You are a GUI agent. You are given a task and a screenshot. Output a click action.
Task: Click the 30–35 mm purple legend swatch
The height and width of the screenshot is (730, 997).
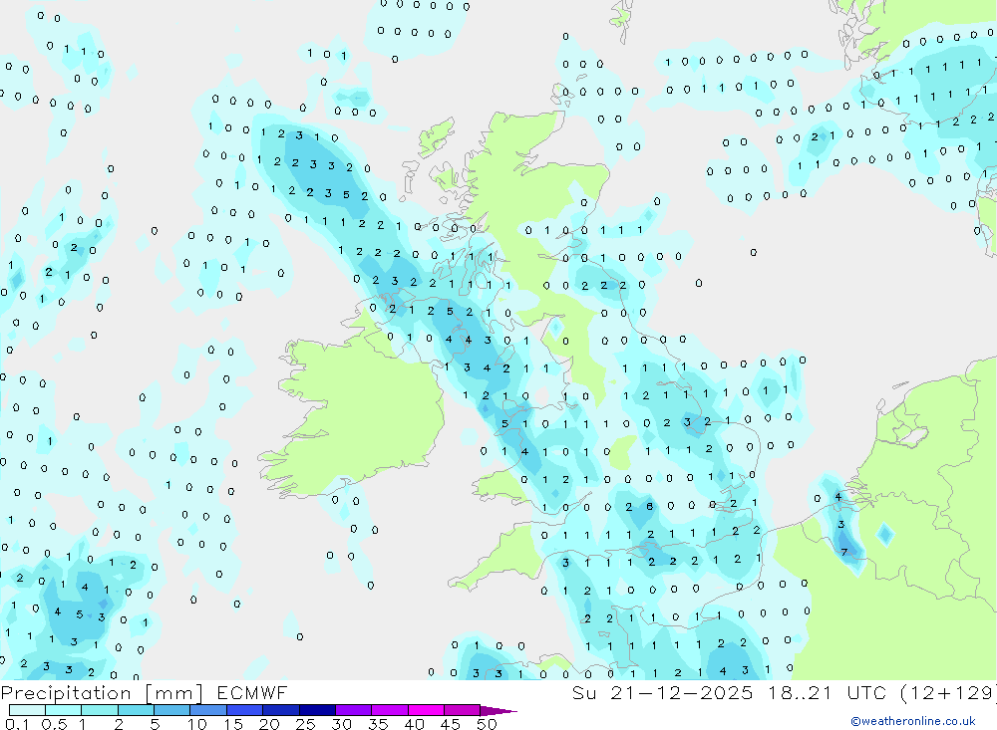tap(354, 710)
